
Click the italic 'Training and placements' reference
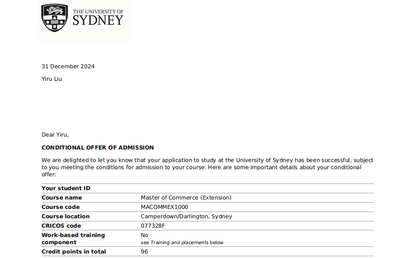[x=179, y=243]
